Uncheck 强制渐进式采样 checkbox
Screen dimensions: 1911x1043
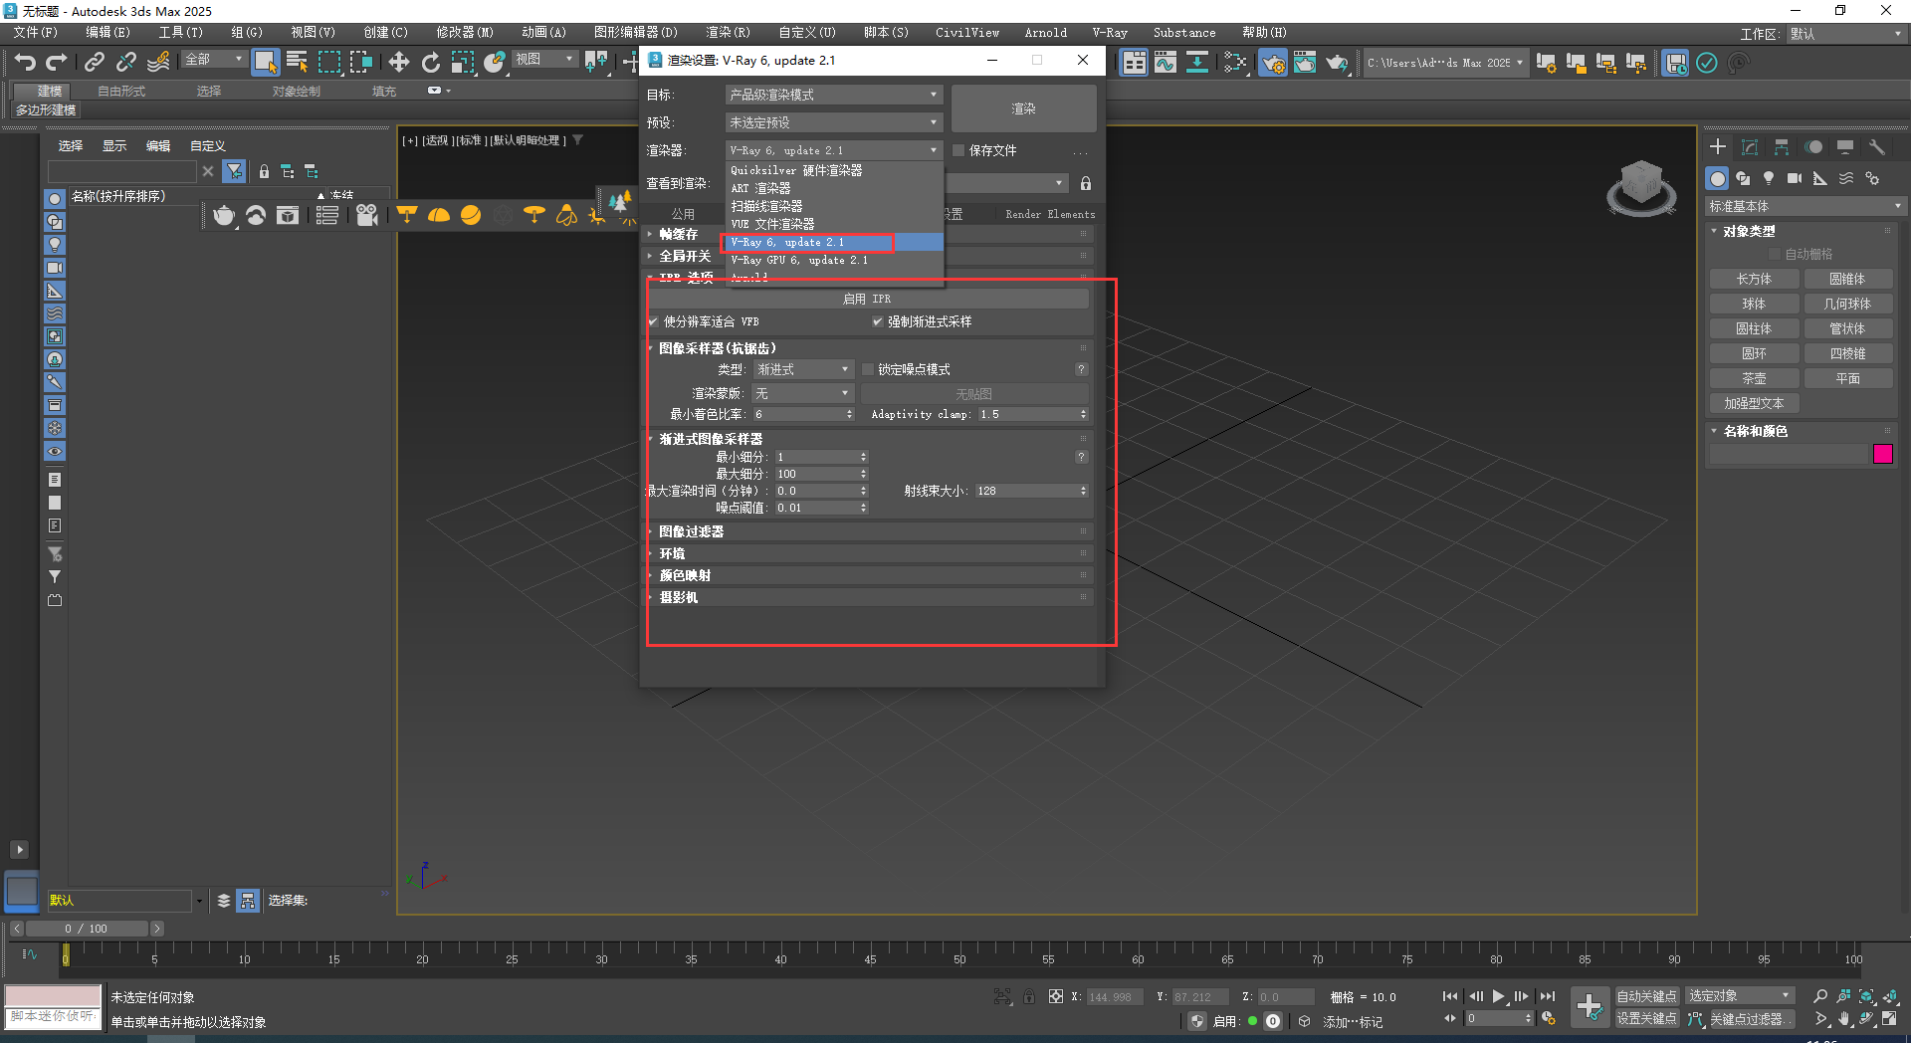tap(878, 321)
